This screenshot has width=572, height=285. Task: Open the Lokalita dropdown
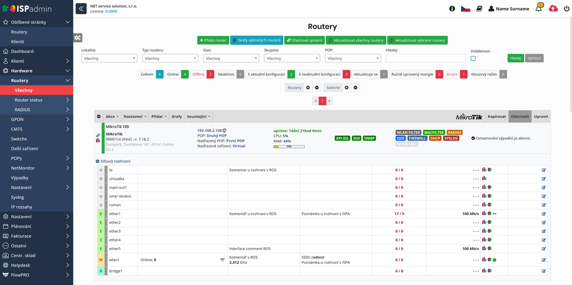[x=109, y=58]
